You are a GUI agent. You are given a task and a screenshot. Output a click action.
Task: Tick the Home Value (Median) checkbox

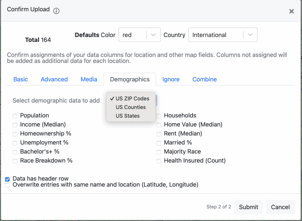159,125
